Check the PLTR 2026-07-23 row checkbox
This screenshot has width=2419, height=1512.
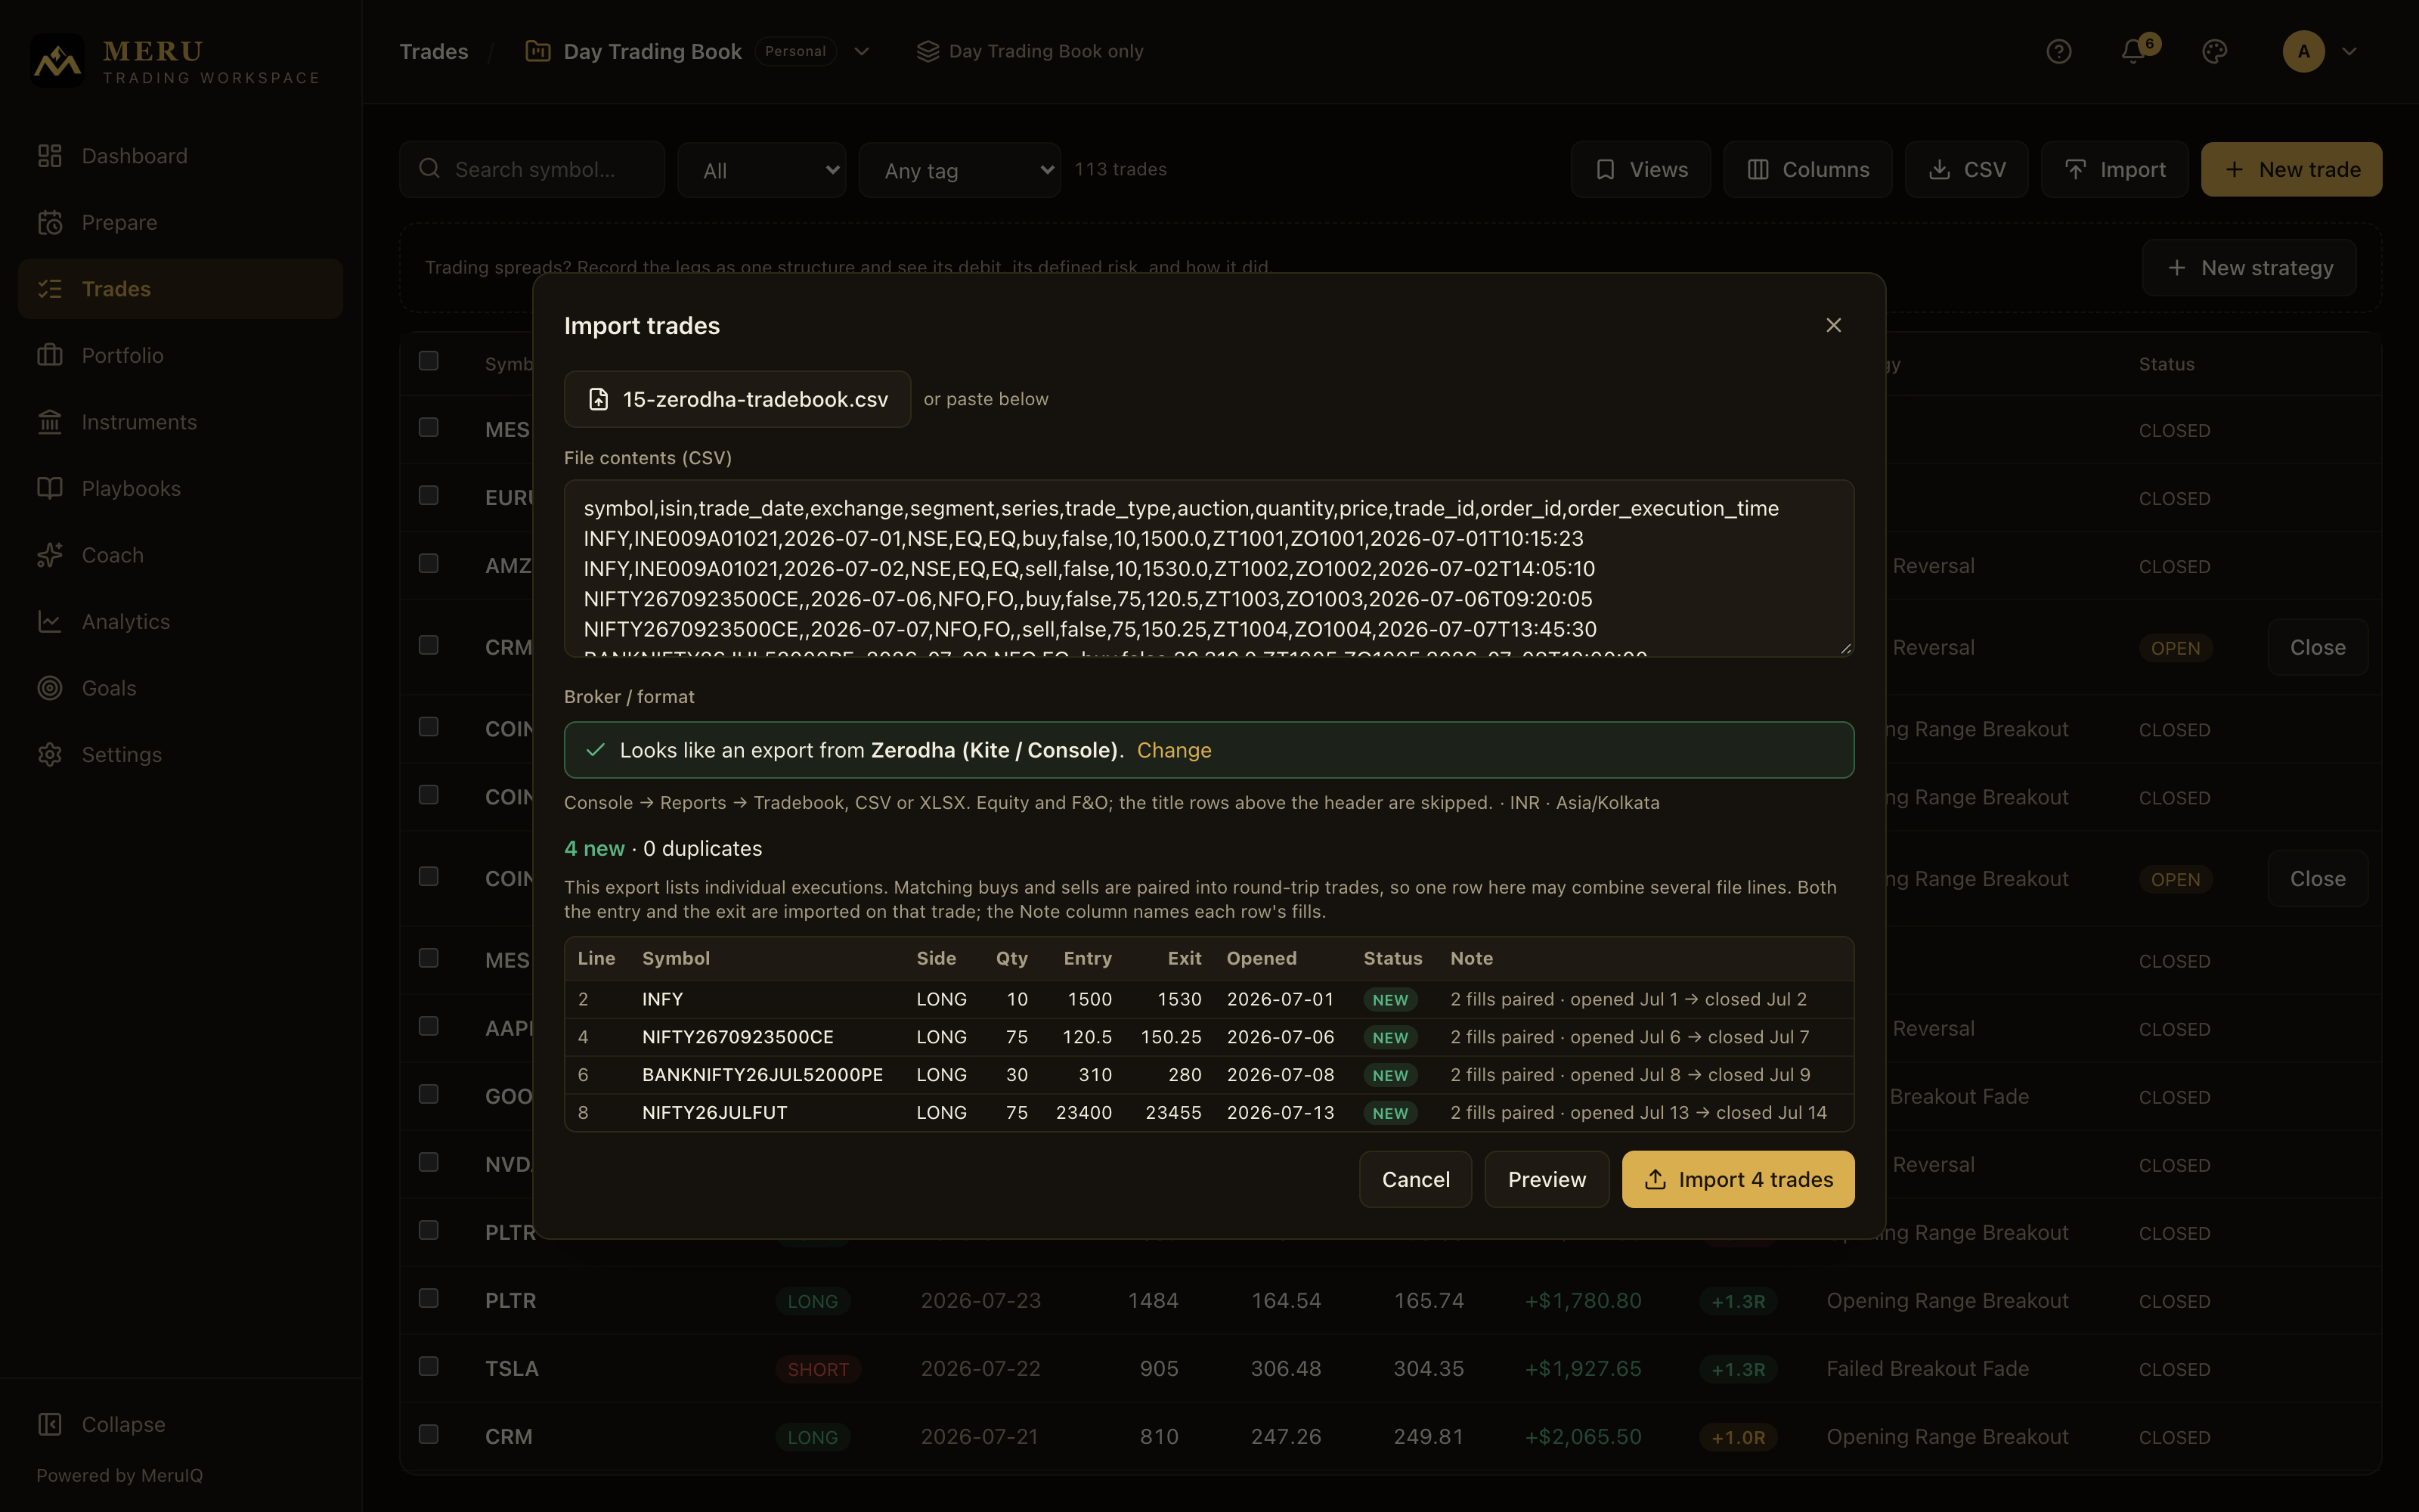(429, 1298)
